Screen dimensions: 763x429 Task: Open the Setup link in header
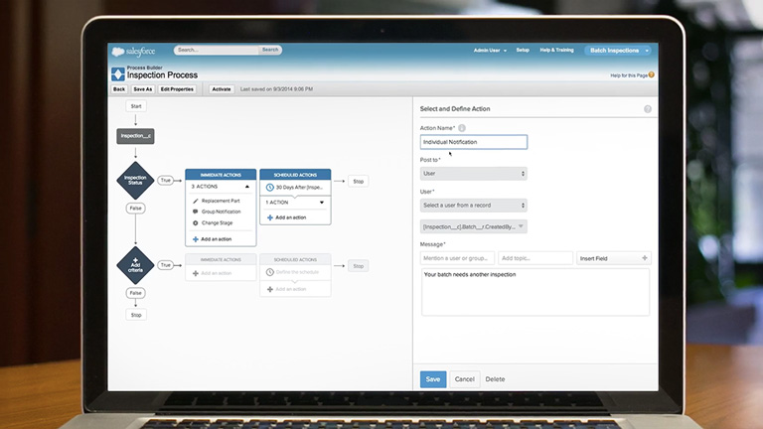coord(523,50)
